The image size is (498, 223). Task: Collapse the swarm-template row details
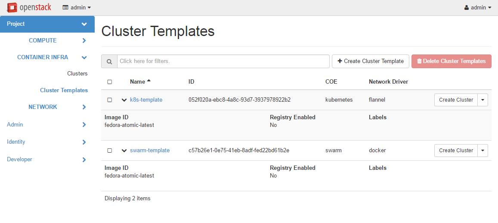tap(124, 151)
